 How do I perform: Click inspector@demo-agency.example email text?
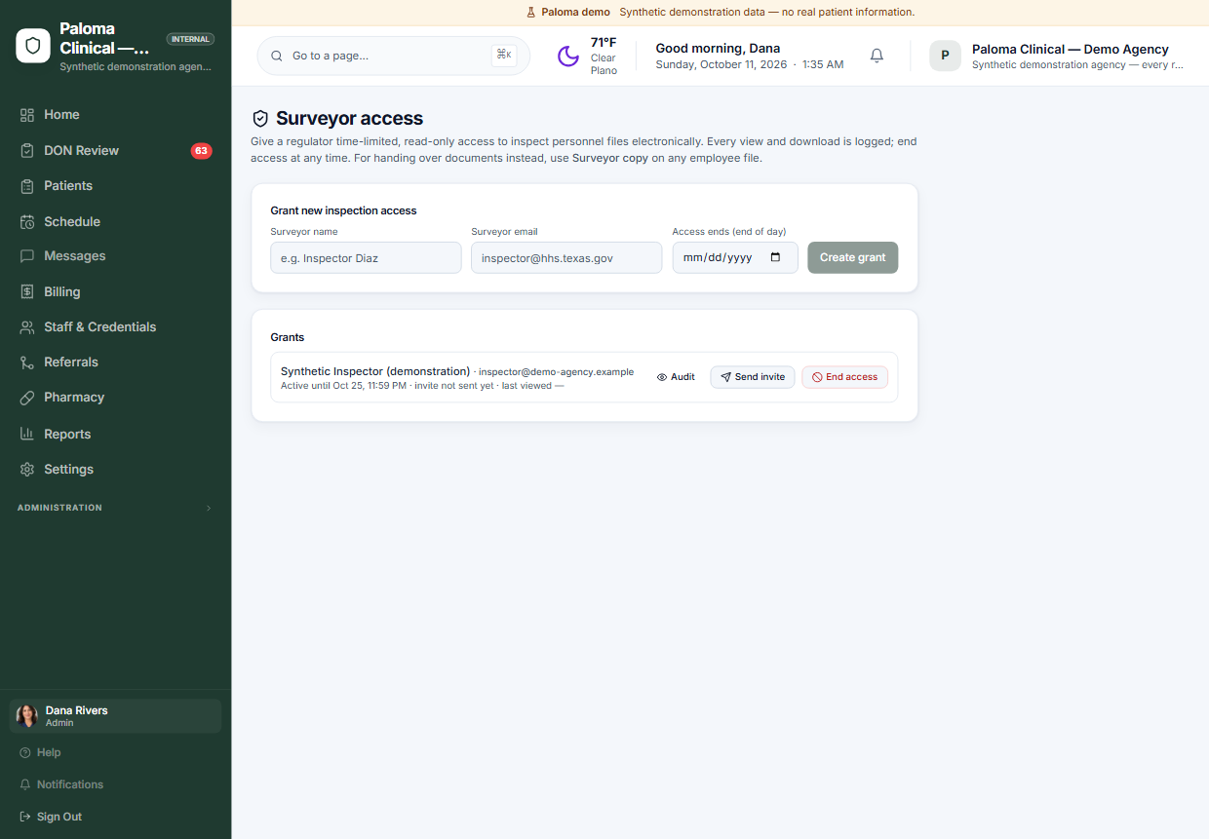556,372
